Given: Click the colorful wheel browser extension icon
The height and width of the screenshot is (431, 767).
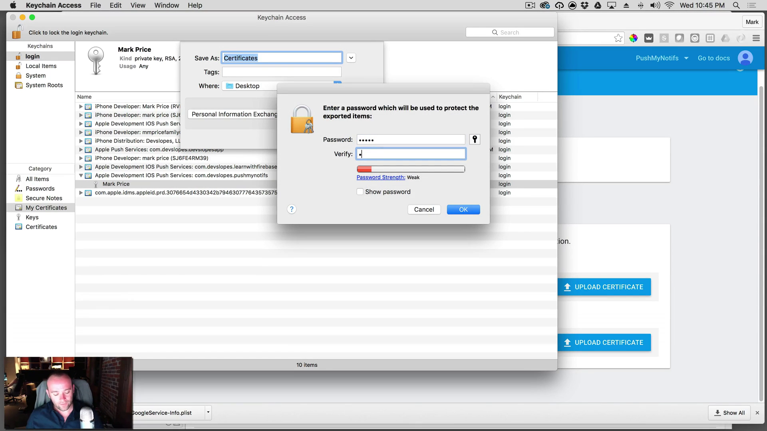Looking at the screenshot, I should coord(633,38).
